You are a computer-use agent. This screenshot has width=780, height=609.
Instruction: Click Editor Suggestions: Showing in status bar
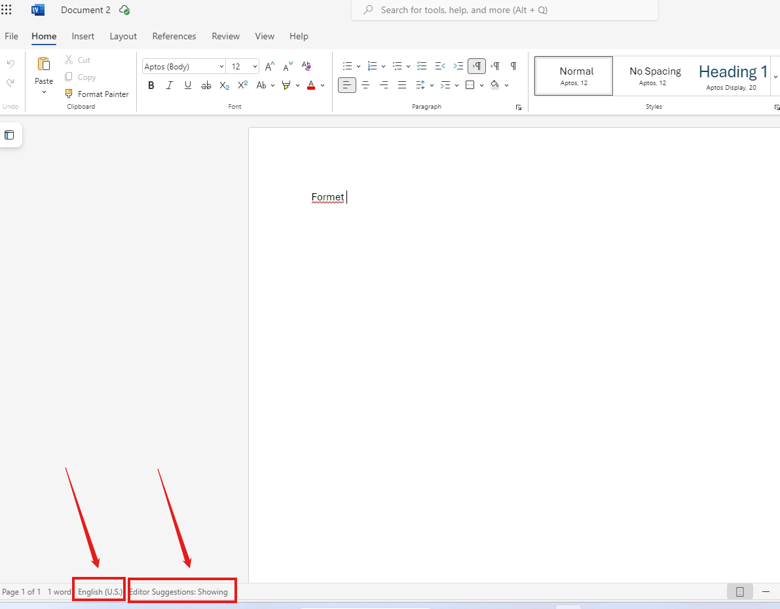point(181,591)
